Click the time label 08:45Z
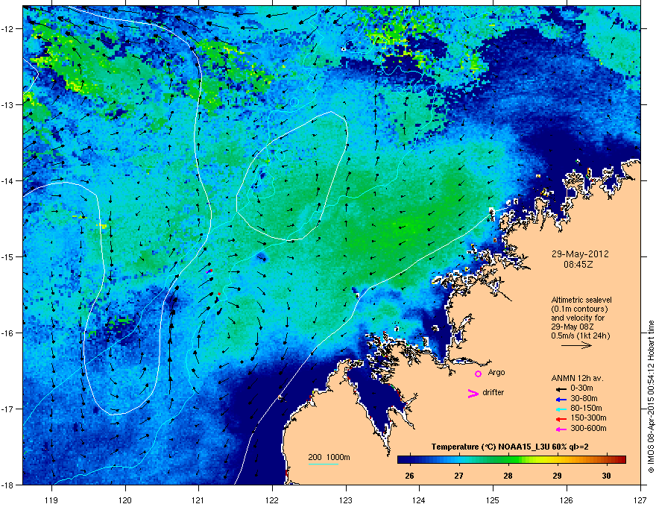 pyautogui.click(x=578, y=265)
